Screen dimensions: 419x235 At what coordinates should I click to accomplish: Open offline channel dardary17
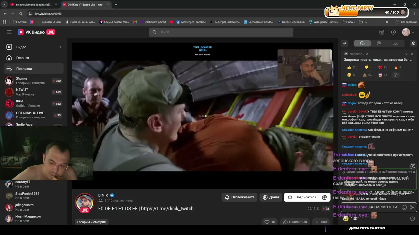coord(34,184)
